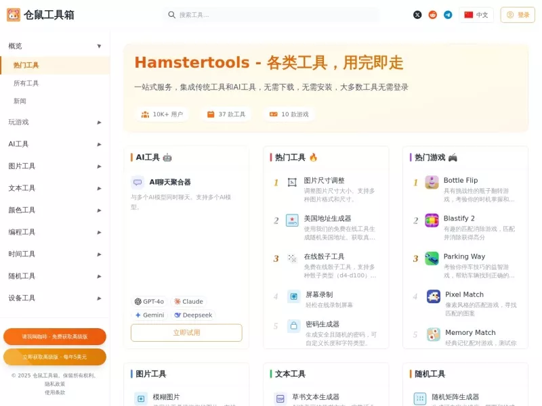Click the Blastify 2 game icon

point(432,221)
